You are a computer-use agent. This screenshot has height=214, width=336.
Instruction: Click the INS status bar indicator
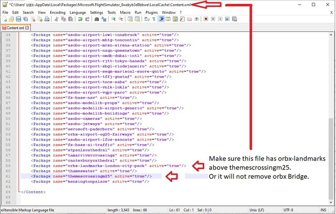(x=323, y=210)
